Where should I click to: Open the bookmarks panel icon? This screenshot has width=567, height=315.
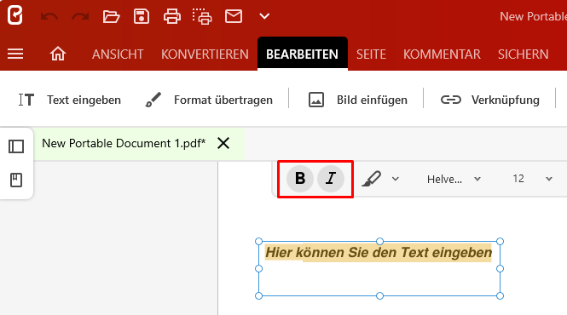[x=16, y=180]
